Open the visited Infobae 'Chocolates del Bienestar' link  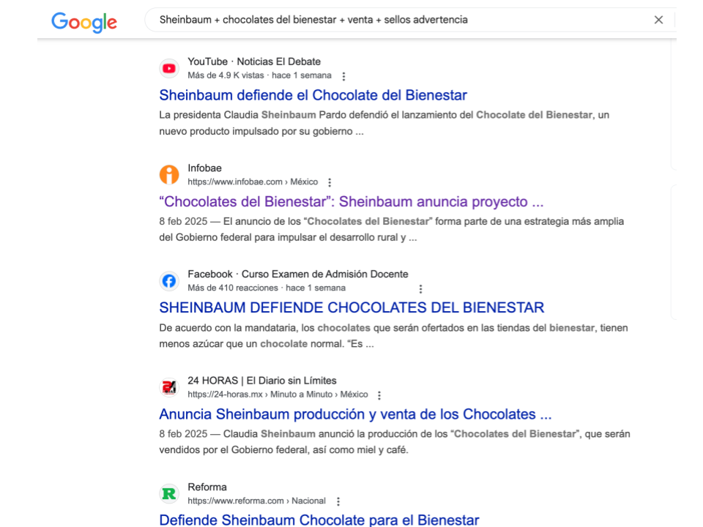coord(351,202)
